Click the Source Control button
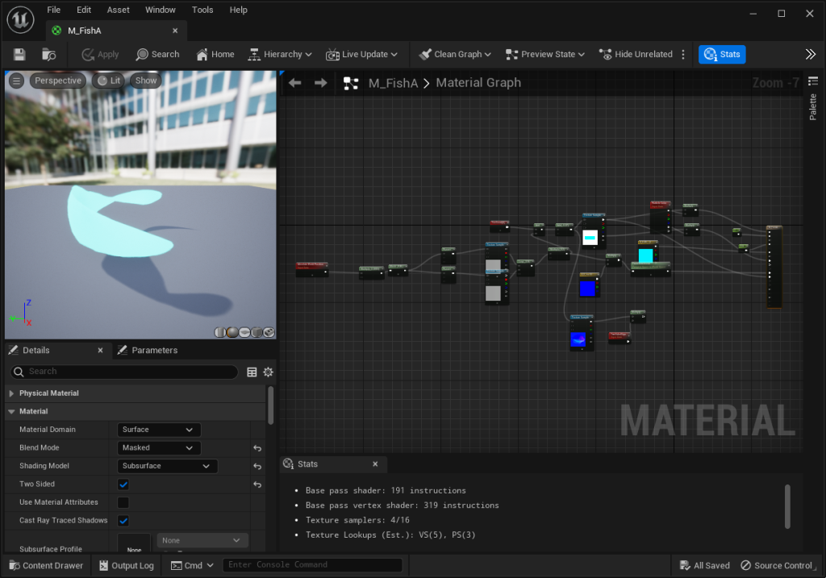The image size is (826, 578). (x=777, y=565)
